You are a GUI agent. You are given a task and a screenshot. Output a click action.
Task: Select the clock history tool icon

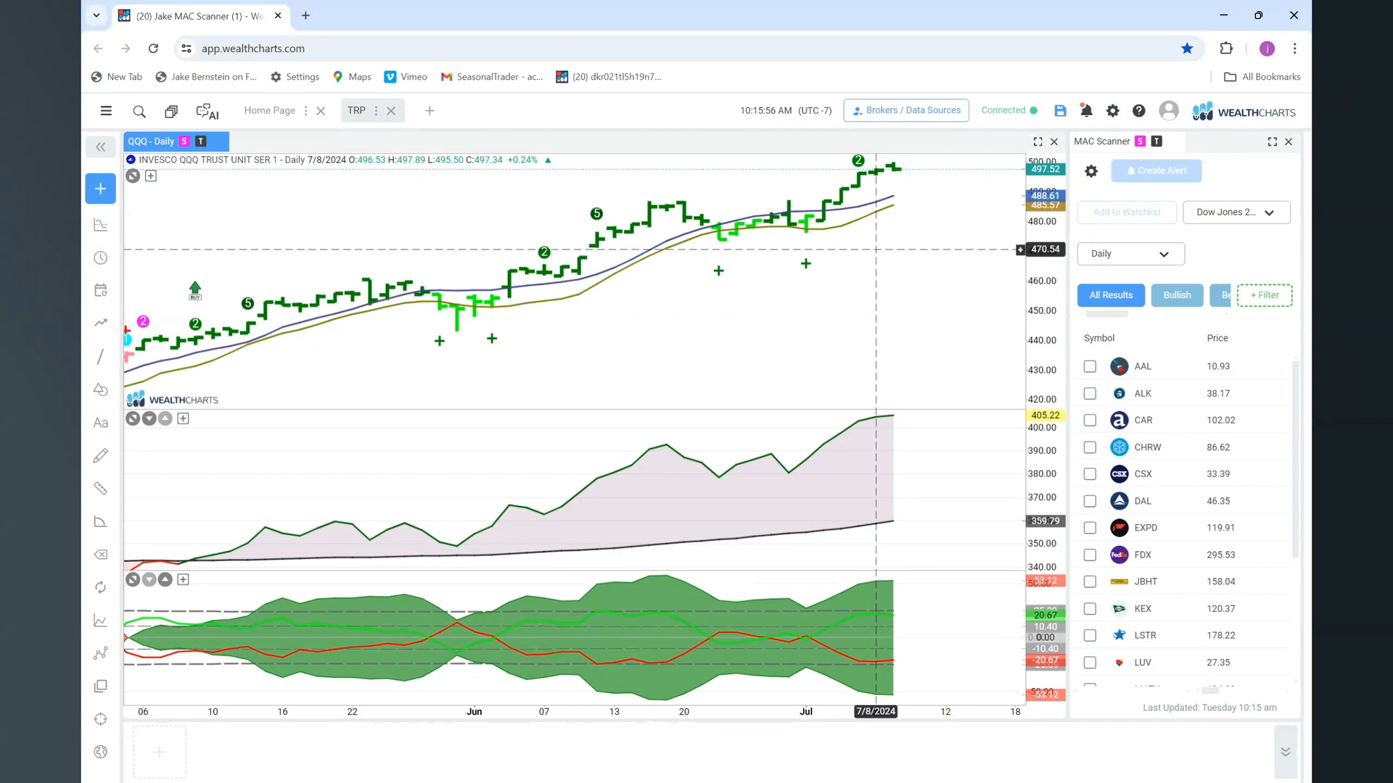(x=101, y=258)
